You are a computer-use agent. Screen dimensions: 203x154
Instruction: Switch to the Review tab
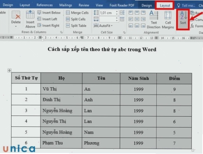click(84, 5)
